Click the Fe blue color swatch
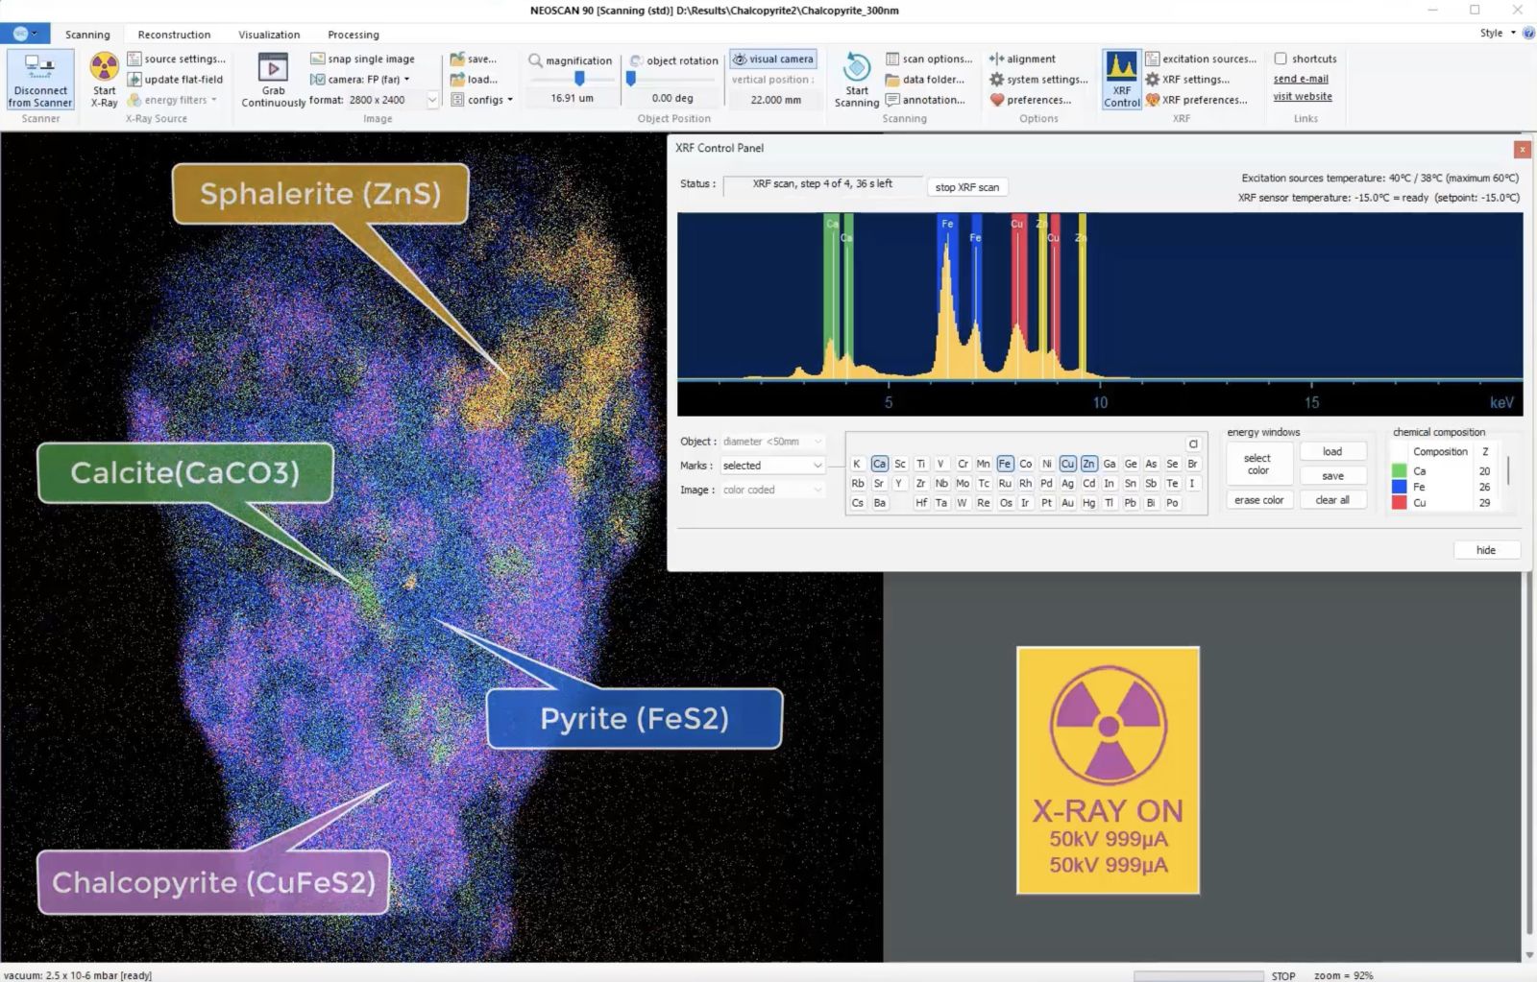This screenshot has width=1537, height=982. 1399,487
